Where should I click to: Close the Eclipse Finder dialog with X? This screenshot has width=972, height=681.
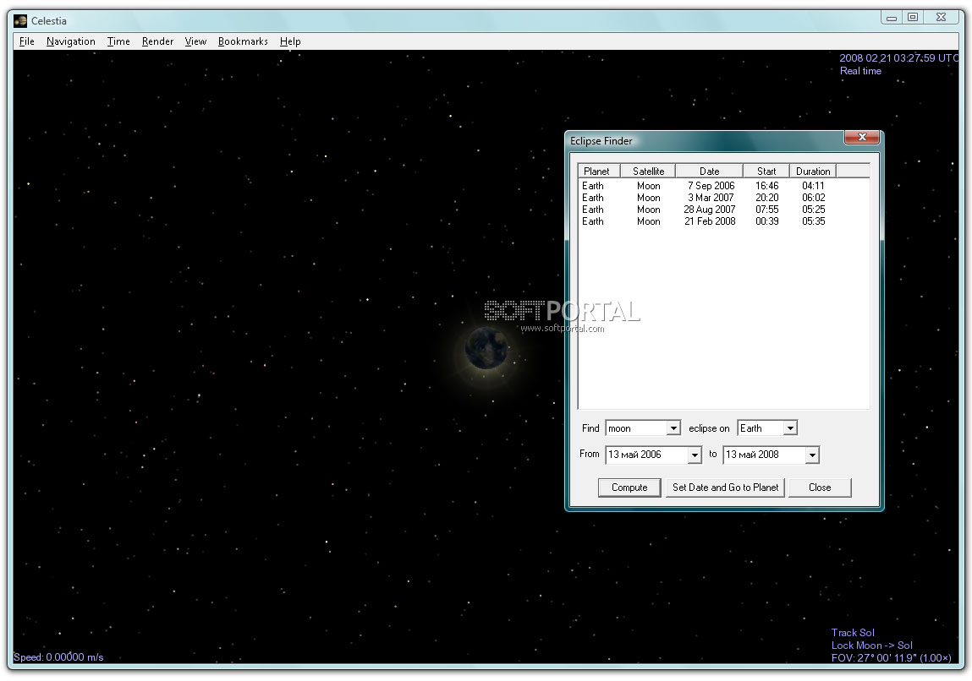862,138
